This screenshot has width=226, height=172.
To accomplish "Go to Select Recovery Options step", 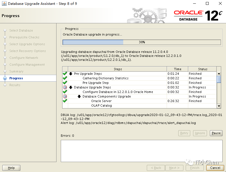I will point(28,51).
